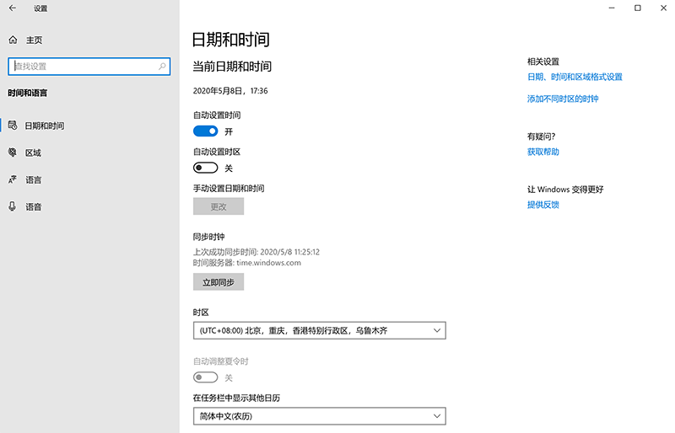The width and height of the screenshot is (675, 433).
Task: Maximize the Settings window
Action: pos(637,8)
